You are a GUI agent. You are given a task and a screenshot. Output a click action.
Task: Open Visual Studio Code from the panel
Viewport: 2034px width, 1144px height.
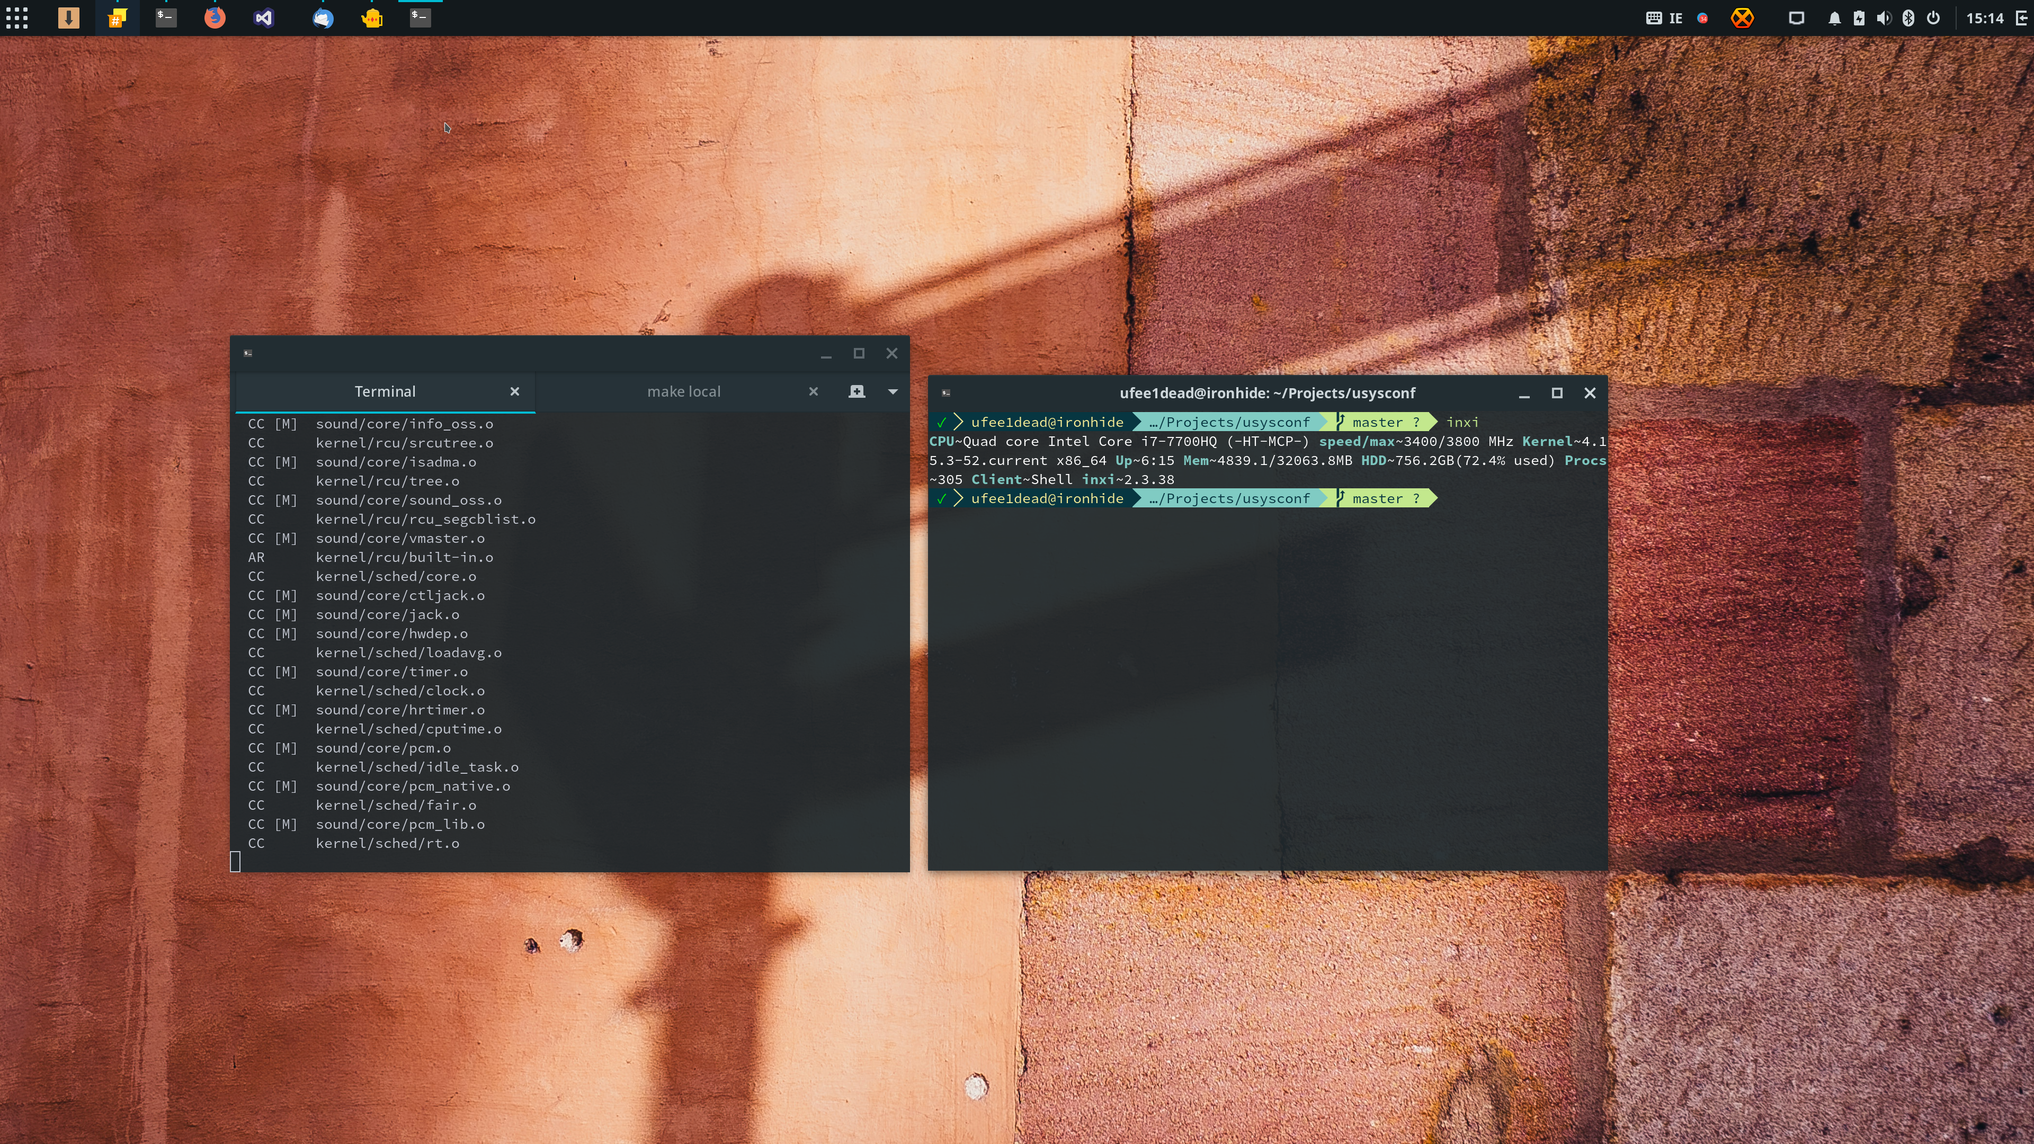(264, 17)
